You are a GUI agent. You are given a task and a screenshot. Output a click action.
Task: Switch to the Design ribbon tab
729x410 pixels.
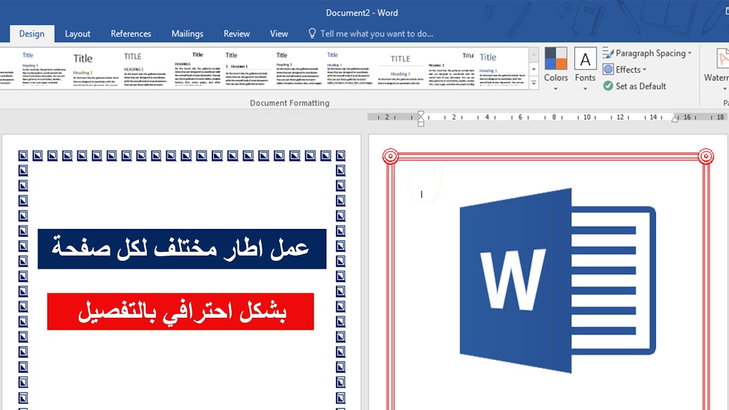[32, 34]
